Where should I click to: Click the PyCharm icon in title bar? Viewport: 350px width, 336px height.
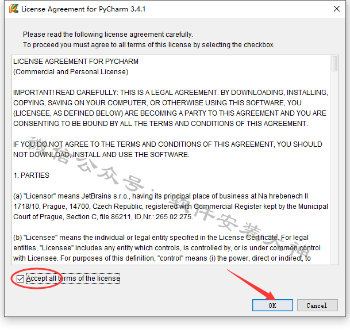pyautogui.click(x=14, y=9)
